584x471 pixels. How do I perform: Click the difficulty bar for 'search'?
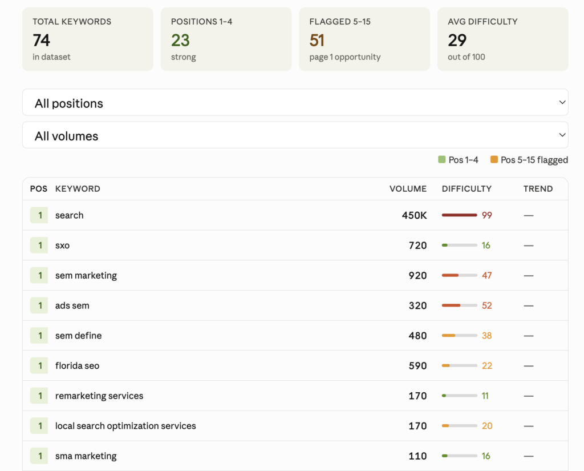click(x=459, y=215)
